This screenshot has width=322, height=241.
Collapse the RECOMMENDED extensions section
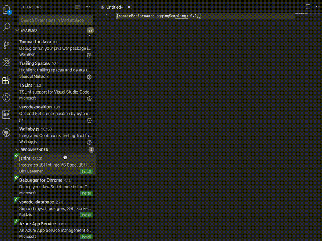tap(17, 150)
